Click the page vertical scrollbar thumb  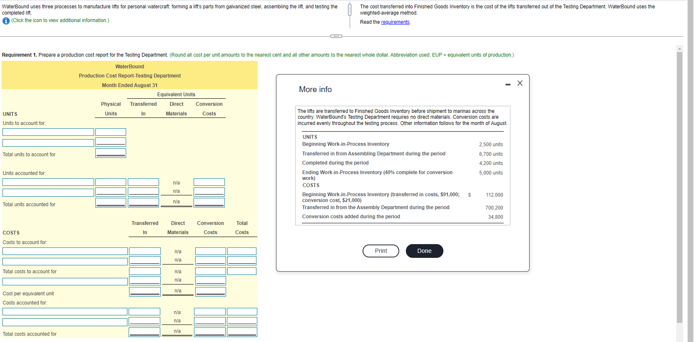point(680,187)
